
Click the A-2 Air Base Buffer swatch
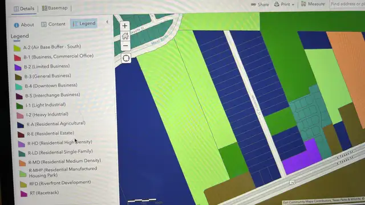tap(17, 48)
